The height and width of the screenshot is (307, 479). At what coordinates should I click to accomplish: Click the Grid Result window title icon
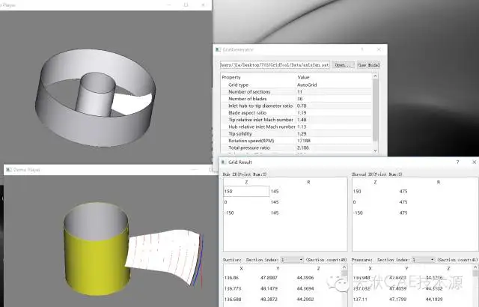coord(223,162)
